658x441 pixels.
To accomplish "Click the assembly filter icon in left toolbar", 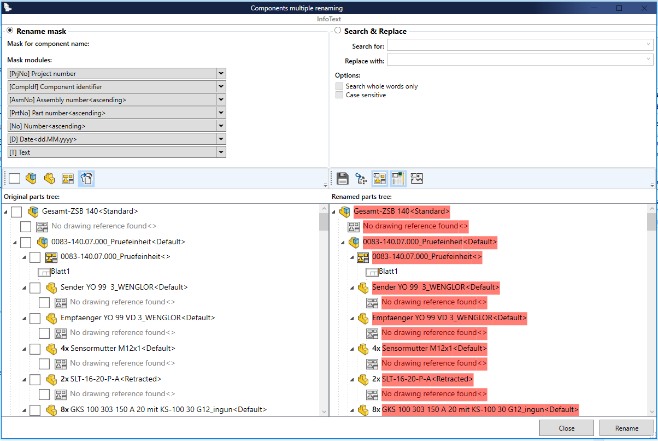I will click(x=31, y=178).
